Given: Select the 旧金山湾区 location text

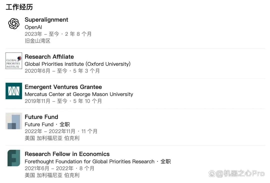Looking at the screenshot, I should [x=37, y=41].
